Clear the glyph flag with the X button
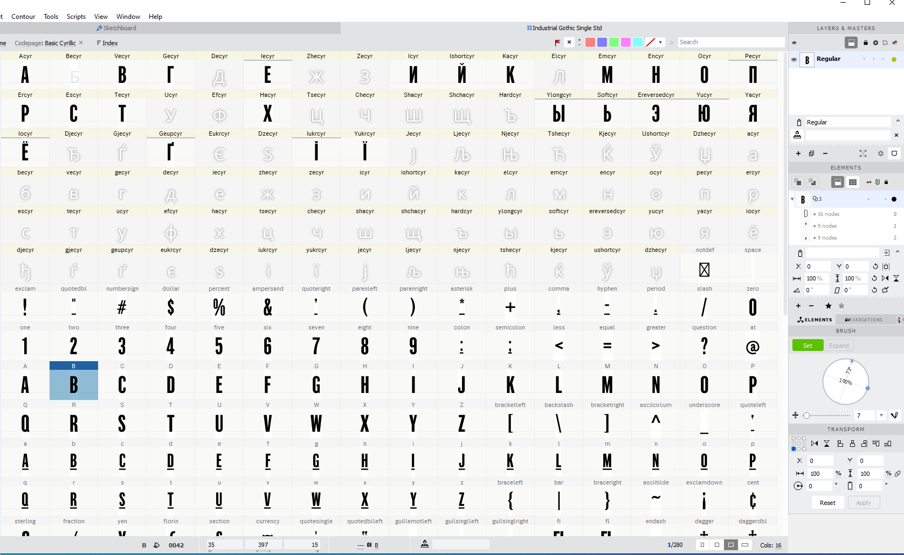This screenshot has width=904, height=555. point(569,42)
